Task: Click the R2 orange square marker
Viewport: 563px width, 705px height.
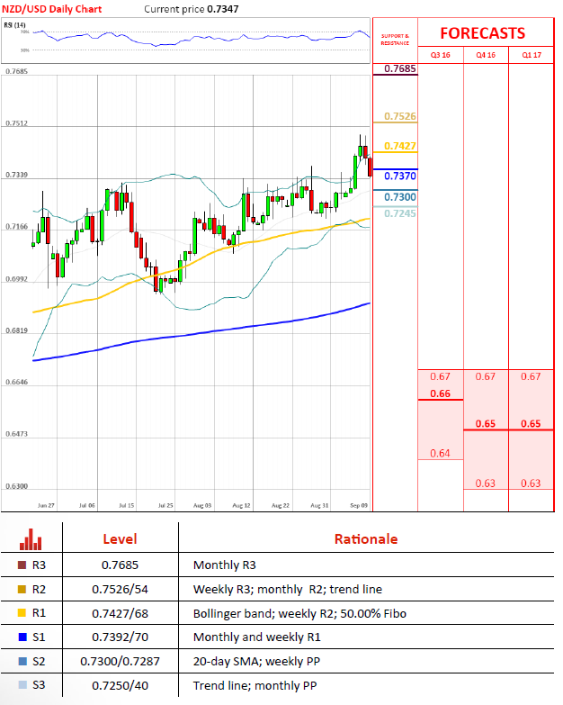Action: (22, 590)
